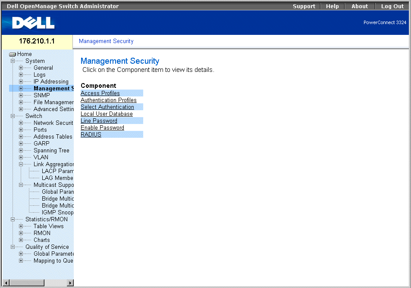Select Charts in the navigation tree

42,240
